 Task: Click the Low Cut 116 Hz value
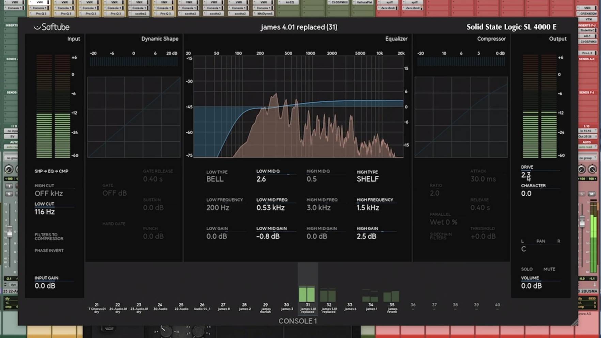(x=45, y=212)
